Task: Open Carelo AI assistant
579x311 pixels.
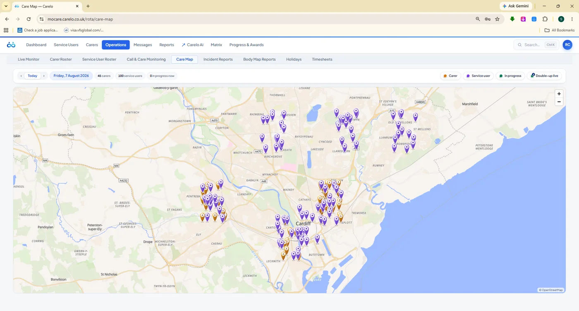Action: click(192, 45)
